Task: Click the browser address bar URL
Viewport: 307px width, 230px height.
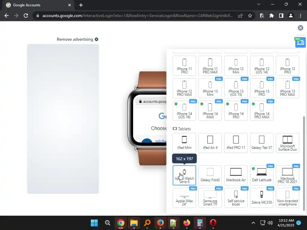Action: point(137,16)
